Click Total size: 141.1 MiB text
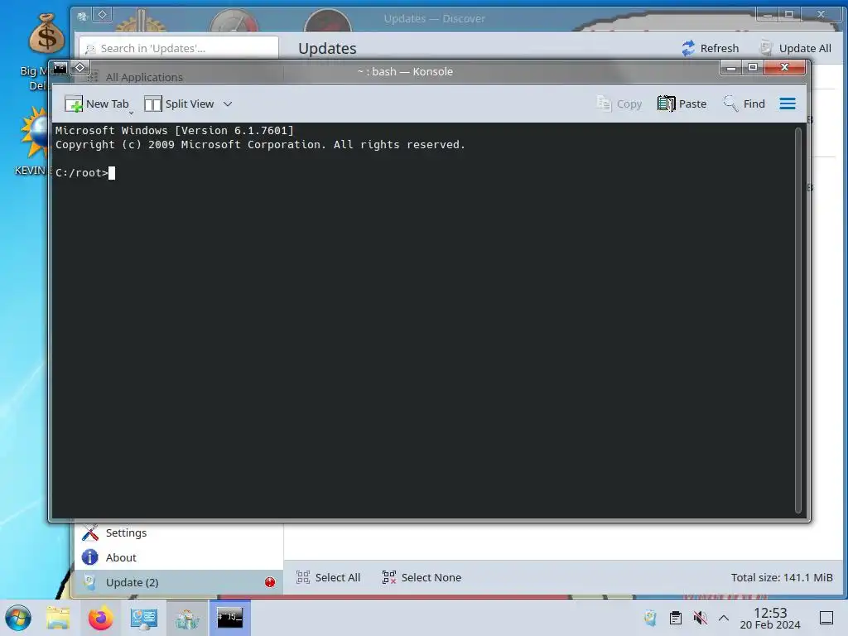 click(x=782, y=577)
